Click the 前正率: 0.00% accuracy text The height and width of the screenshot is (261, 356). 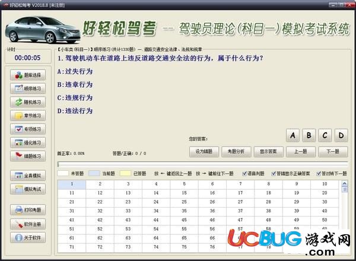coord(71,154)
